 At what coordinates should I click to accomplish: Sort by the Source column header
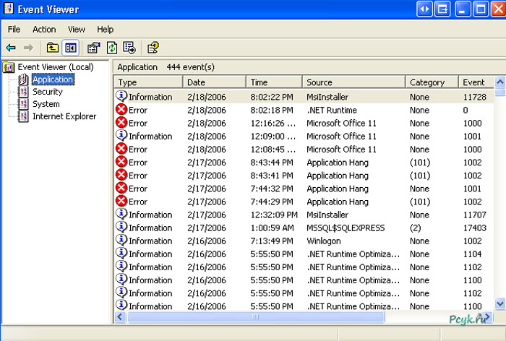[353, 82]
